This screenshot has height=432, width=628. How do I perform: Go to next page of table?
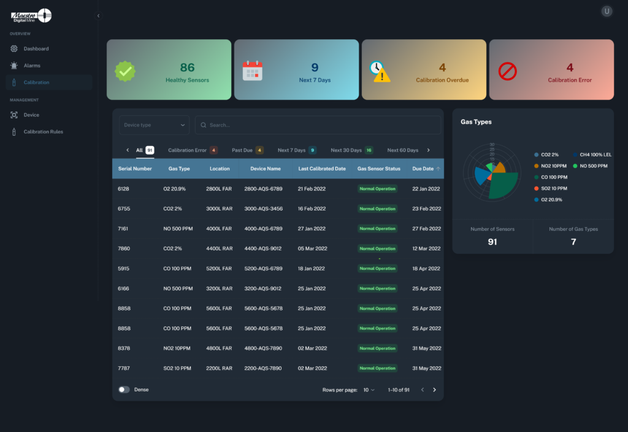pyautogui.click(x=434, y=390)
